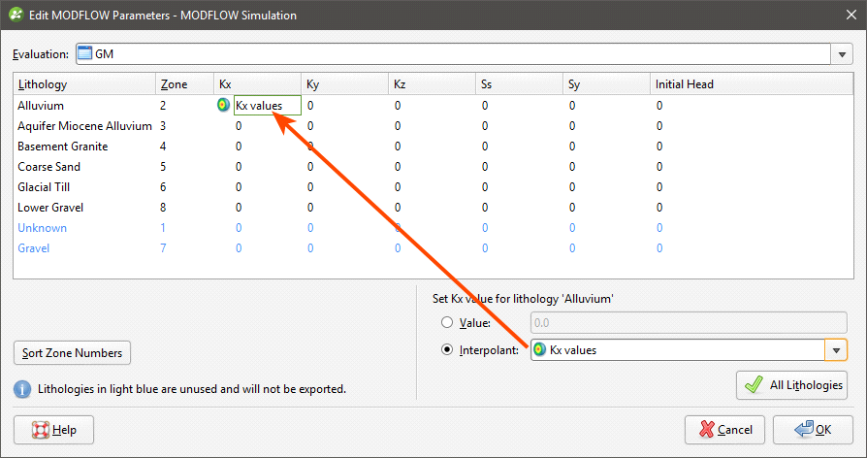Click the Kx values cell for Alluvium
867x458 pixels.
[x=268, y=105]
